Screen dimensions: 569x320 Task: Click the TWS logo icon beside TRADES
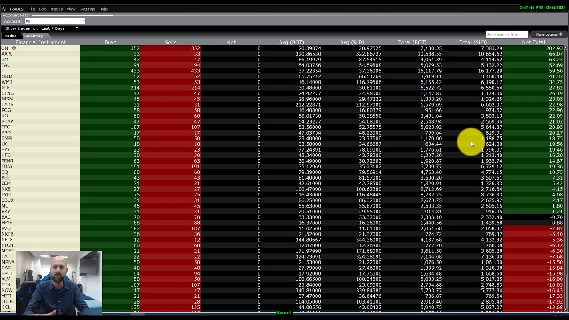pos(4,9)
